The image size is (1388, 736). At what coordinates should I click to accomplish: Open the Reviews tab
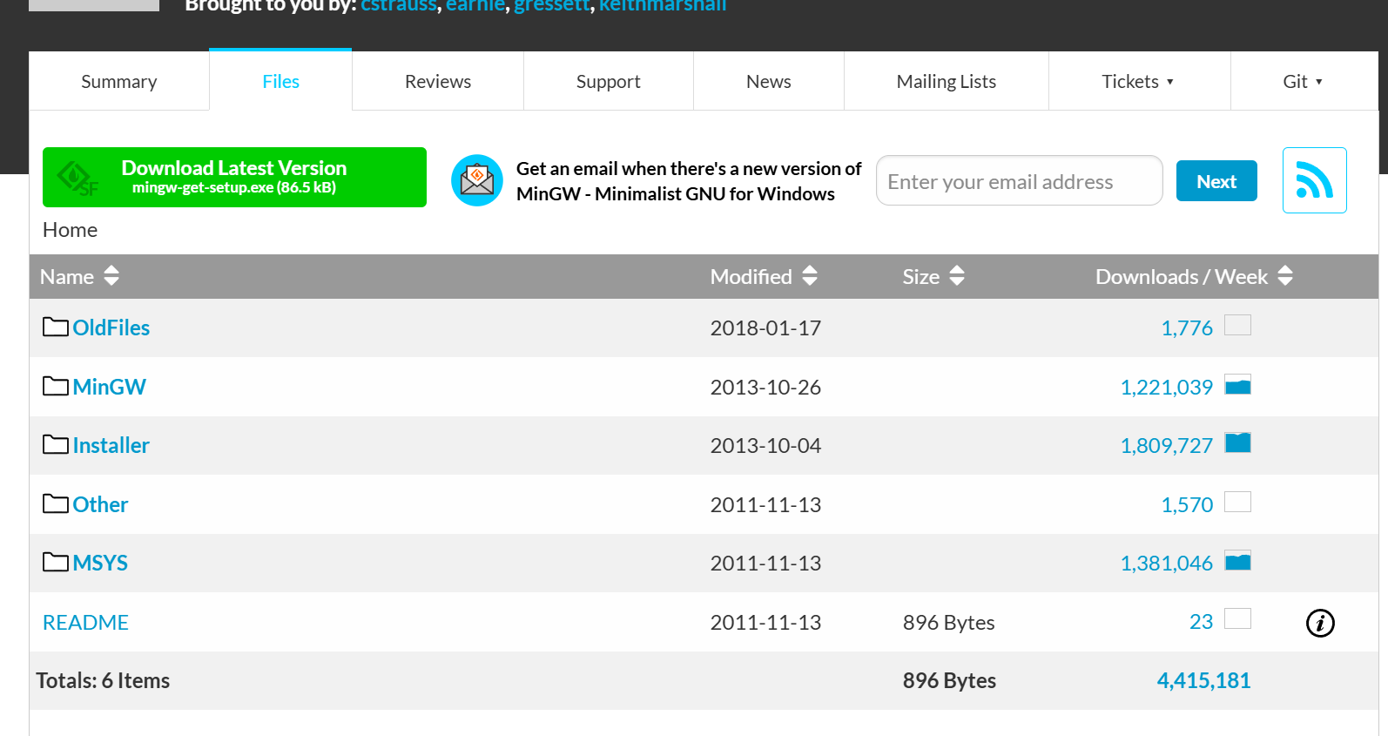pos(438,81)
